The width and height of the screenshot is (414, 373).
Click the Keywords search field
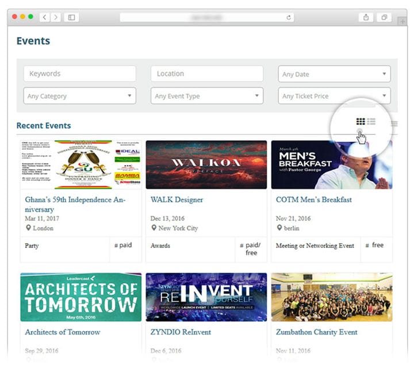click(x=80, y=73)
